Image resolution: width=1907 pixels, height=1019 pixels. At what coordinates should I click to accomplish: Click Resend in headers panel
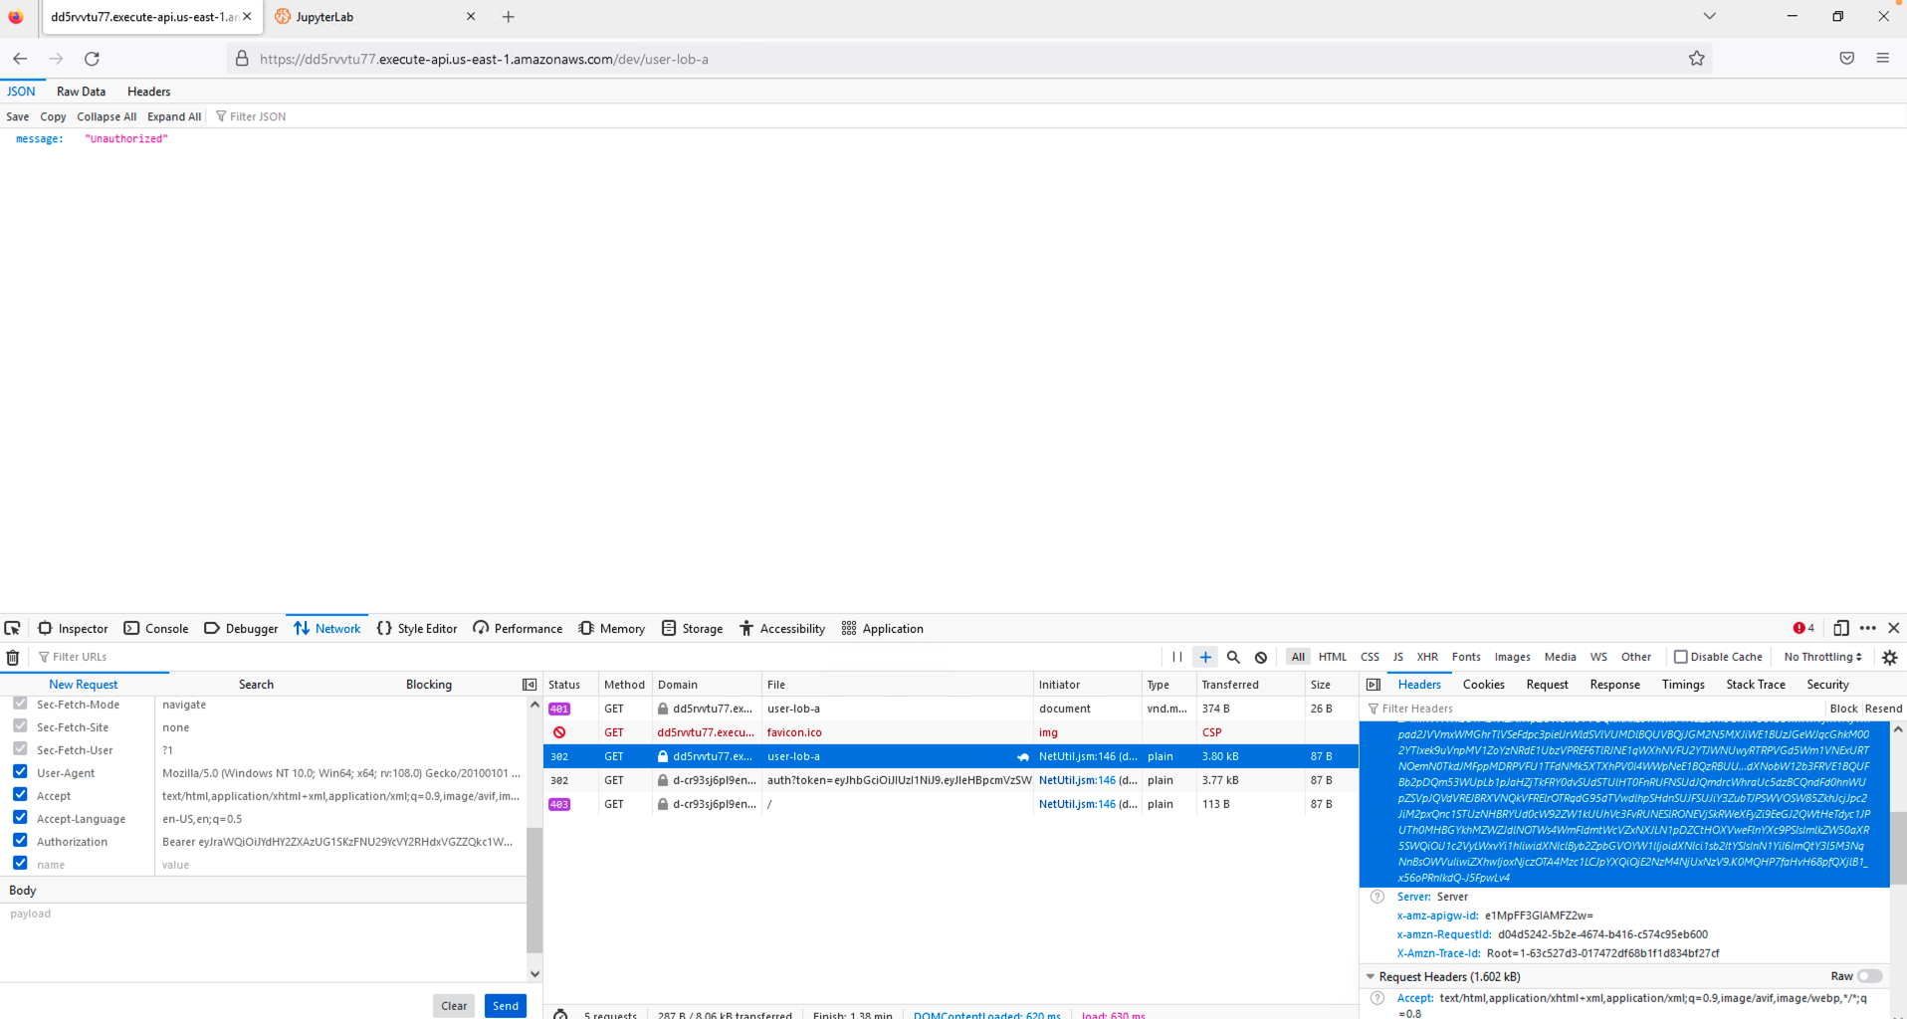tap(1883, 709)
